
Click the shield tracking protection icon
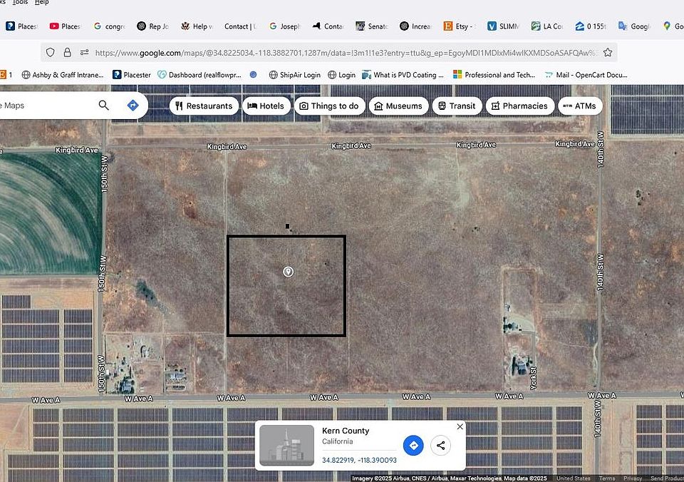coord(50,52)
